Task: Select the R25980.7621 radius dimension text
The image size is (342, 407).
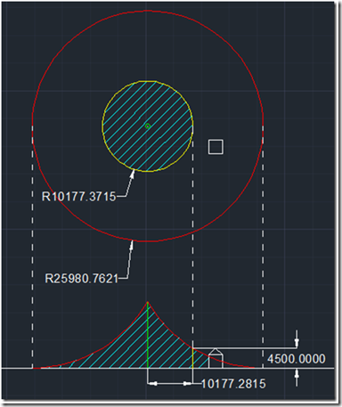Action: tap(81, 279)
